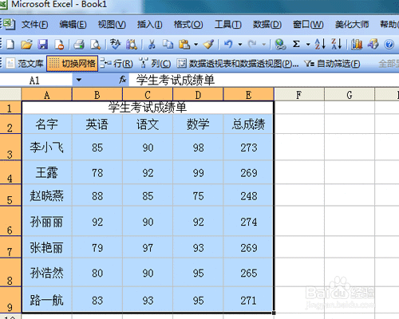Cut the selection with the scissors icon

(152, 44)
